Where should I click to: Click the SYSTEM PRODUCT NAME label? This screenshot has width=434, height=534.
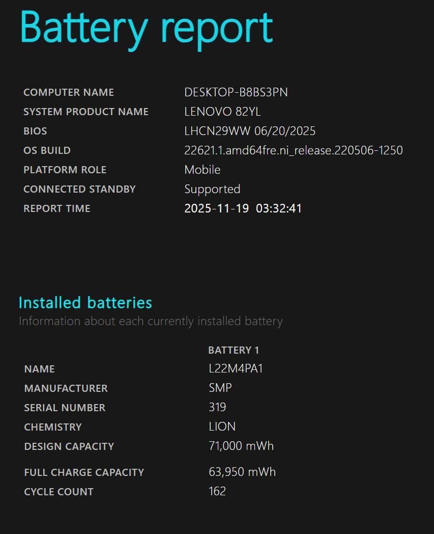pos(86,112)
